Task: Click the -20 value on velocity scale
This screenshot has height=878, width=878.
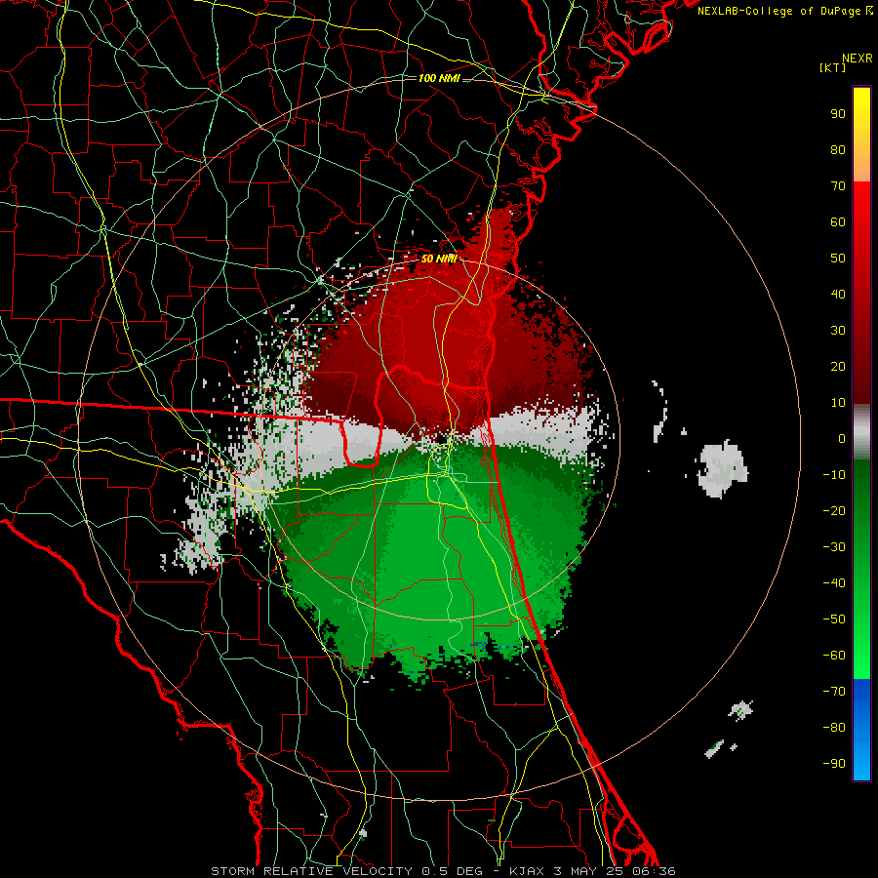Action: 834,511
